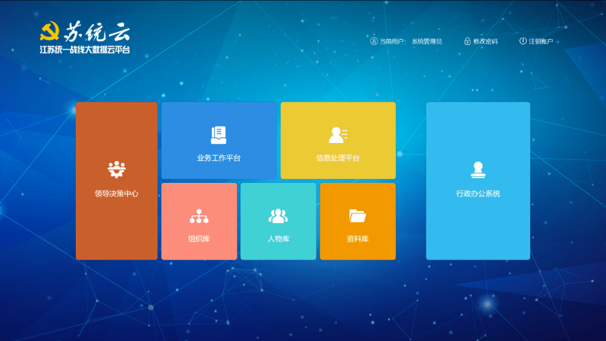Log out via the 注销账户 link
The width and height of the screenshot is (606, 341).
coord(541,42)
